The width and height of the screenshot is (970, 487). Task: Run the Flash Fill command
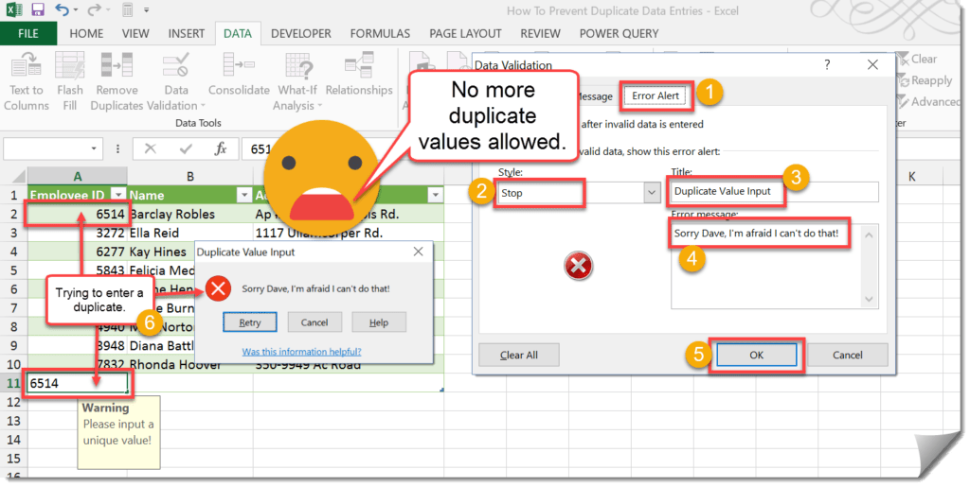[x=70, y=81]
